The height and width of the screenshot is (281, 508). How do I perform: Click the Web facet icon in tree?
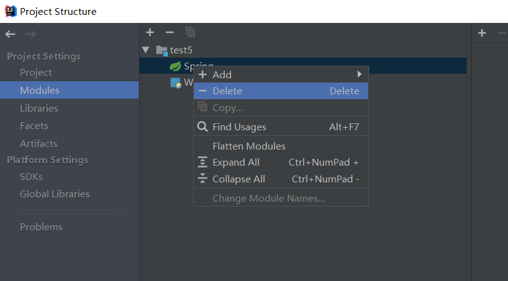(175, 83)
